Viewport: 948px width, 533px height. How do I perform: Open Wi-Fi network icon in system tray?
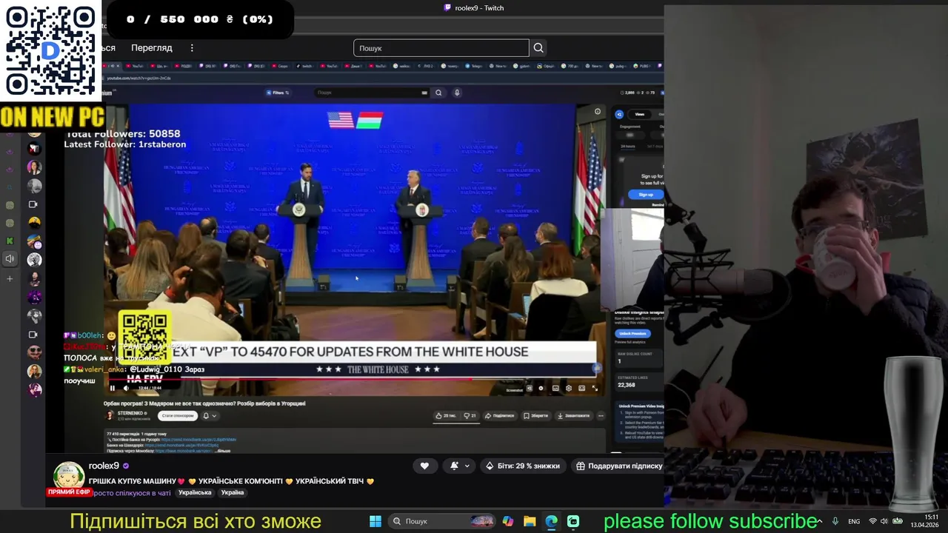pyautogui.click(x=872, y=521)
